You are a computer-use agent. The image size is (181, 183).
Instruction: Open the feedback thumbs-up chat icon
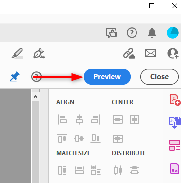coord(111,33)
